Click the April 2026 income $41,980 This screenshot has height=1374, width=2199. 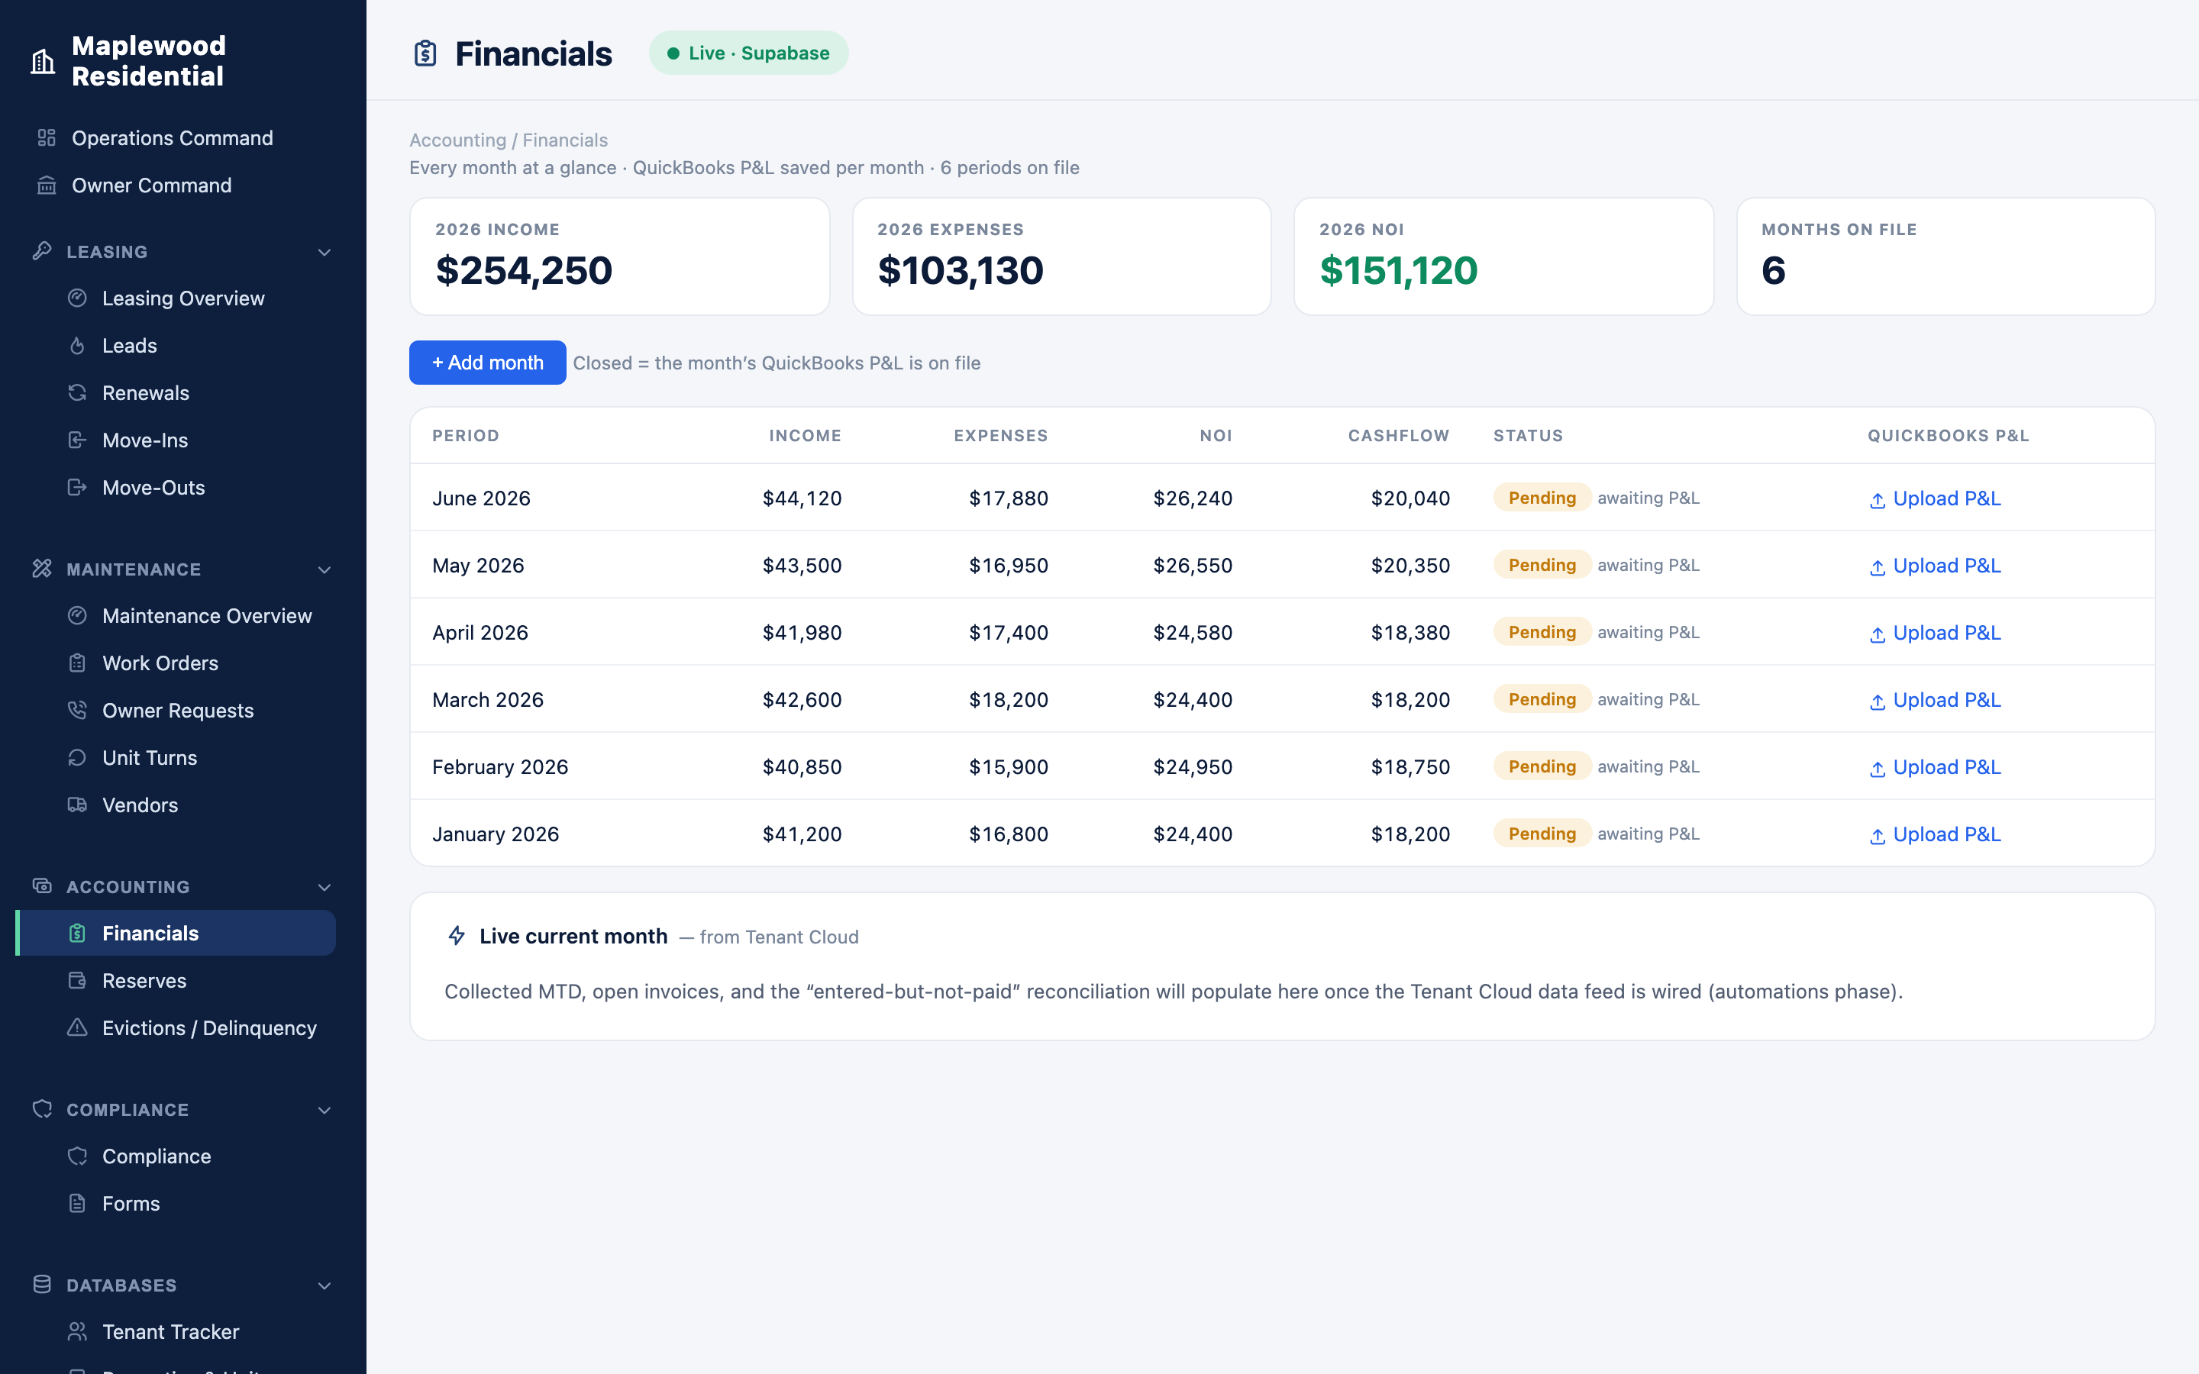click(802, 633)
